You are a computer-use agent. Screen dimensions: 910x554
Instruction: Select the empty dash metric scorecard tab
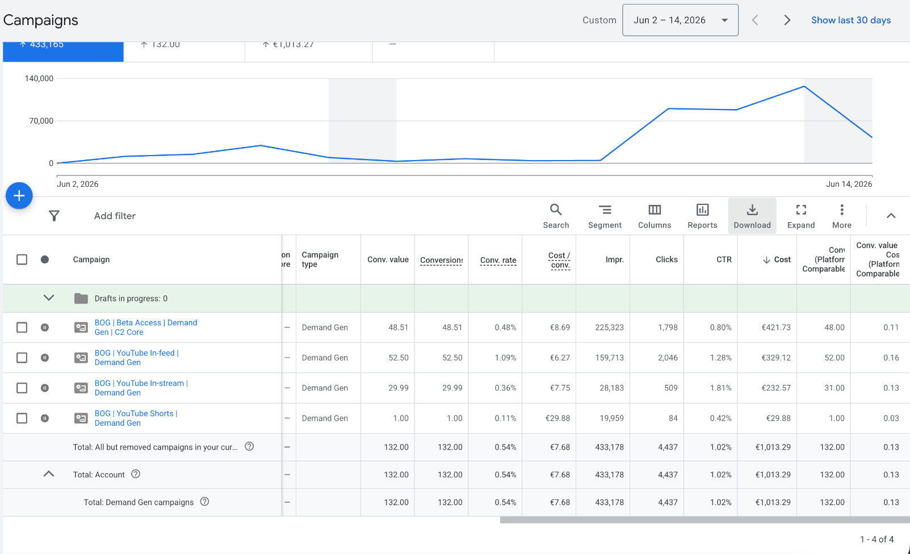coord(433,51)
